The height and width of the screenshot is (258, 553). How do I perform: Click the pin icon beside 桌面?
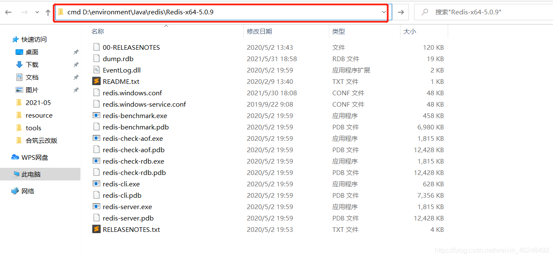(76, 52)
